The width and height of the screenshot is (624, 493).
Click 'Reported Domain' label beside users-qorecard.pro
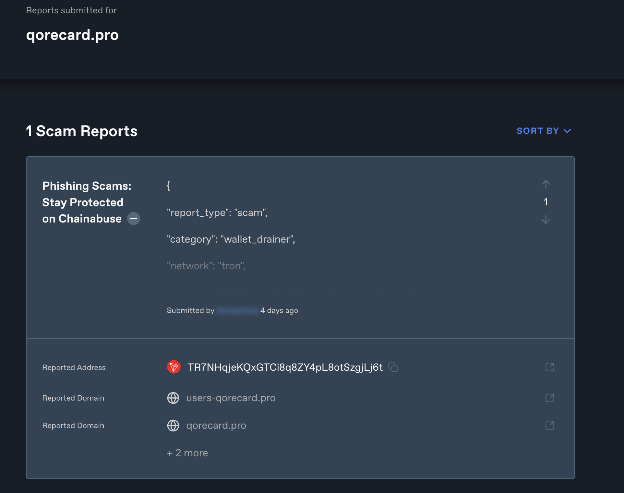(x=73, y=398)
